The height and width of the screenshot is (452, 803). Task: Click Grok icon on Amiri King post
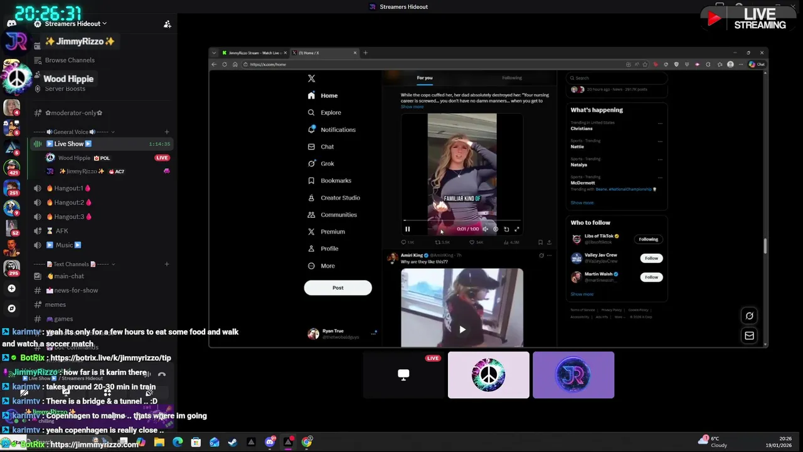[541, 256]
